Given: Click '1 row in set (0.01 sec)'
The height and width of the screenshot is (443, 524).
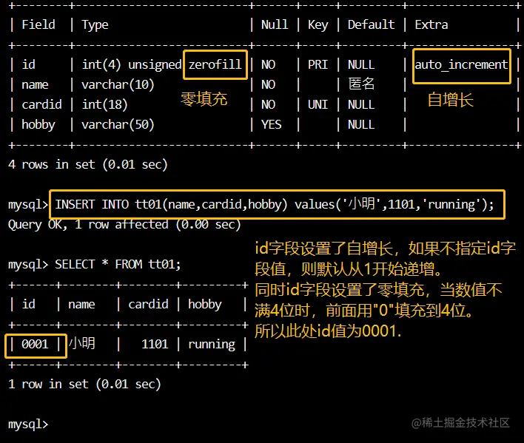Looking at the screenshot, I should 84,385.
